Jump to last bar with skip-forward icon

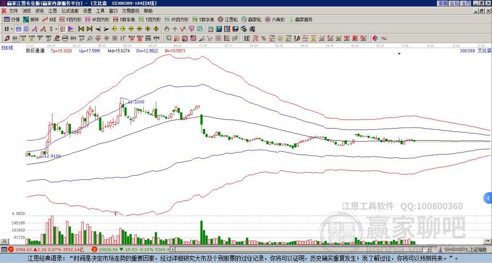pos(89,29)
